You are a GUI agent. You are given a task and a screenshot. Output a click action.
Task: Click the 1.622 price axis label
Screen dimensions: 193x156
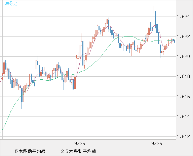tap(183, 36)
